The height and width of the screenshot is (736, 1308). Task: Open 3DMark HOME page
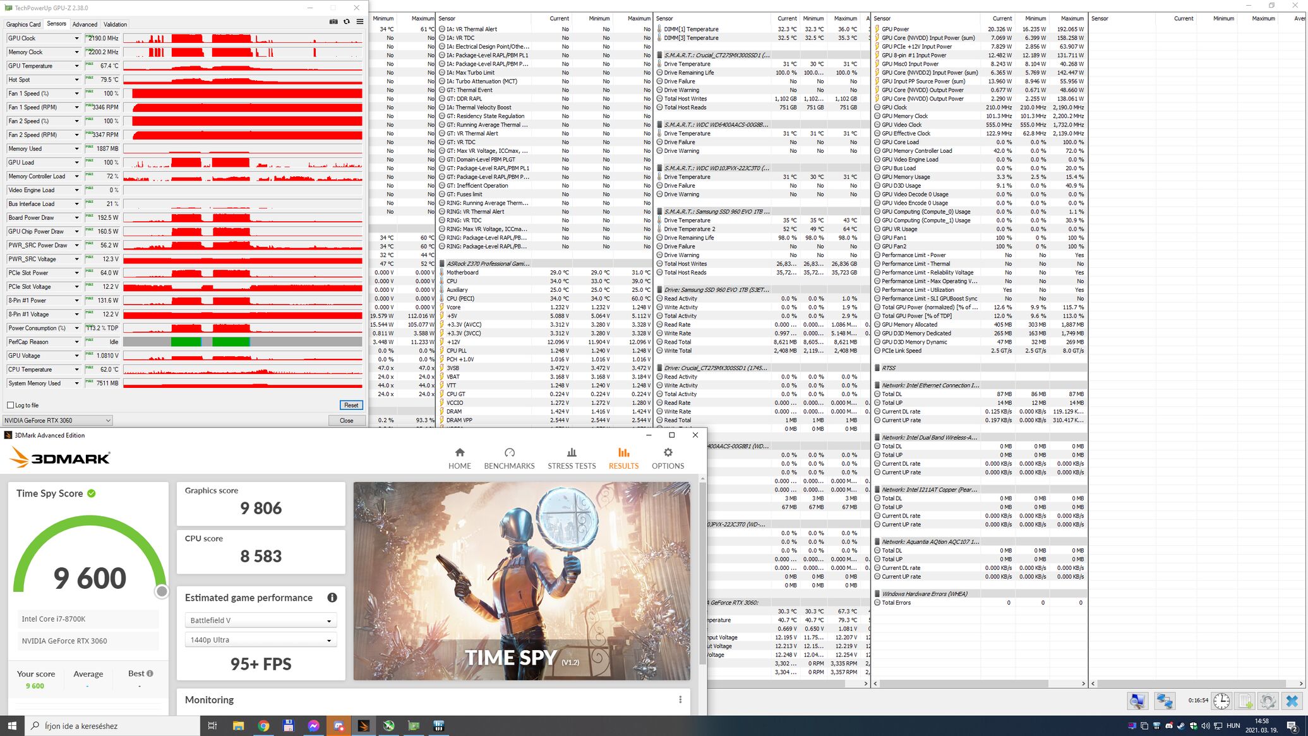coord(460,459)
